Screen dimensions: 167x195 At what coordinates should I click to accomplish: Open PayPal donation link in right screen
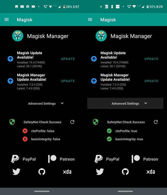click(107, 159)
